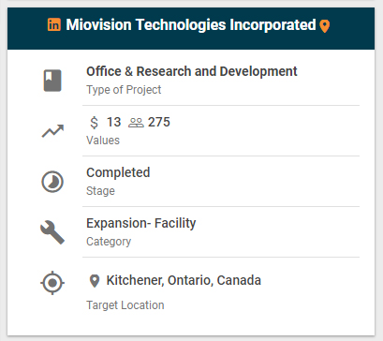Viewport: 383px width, 341px height.
Task: Click the wrench Category icon
Action: tap(52, 232)
